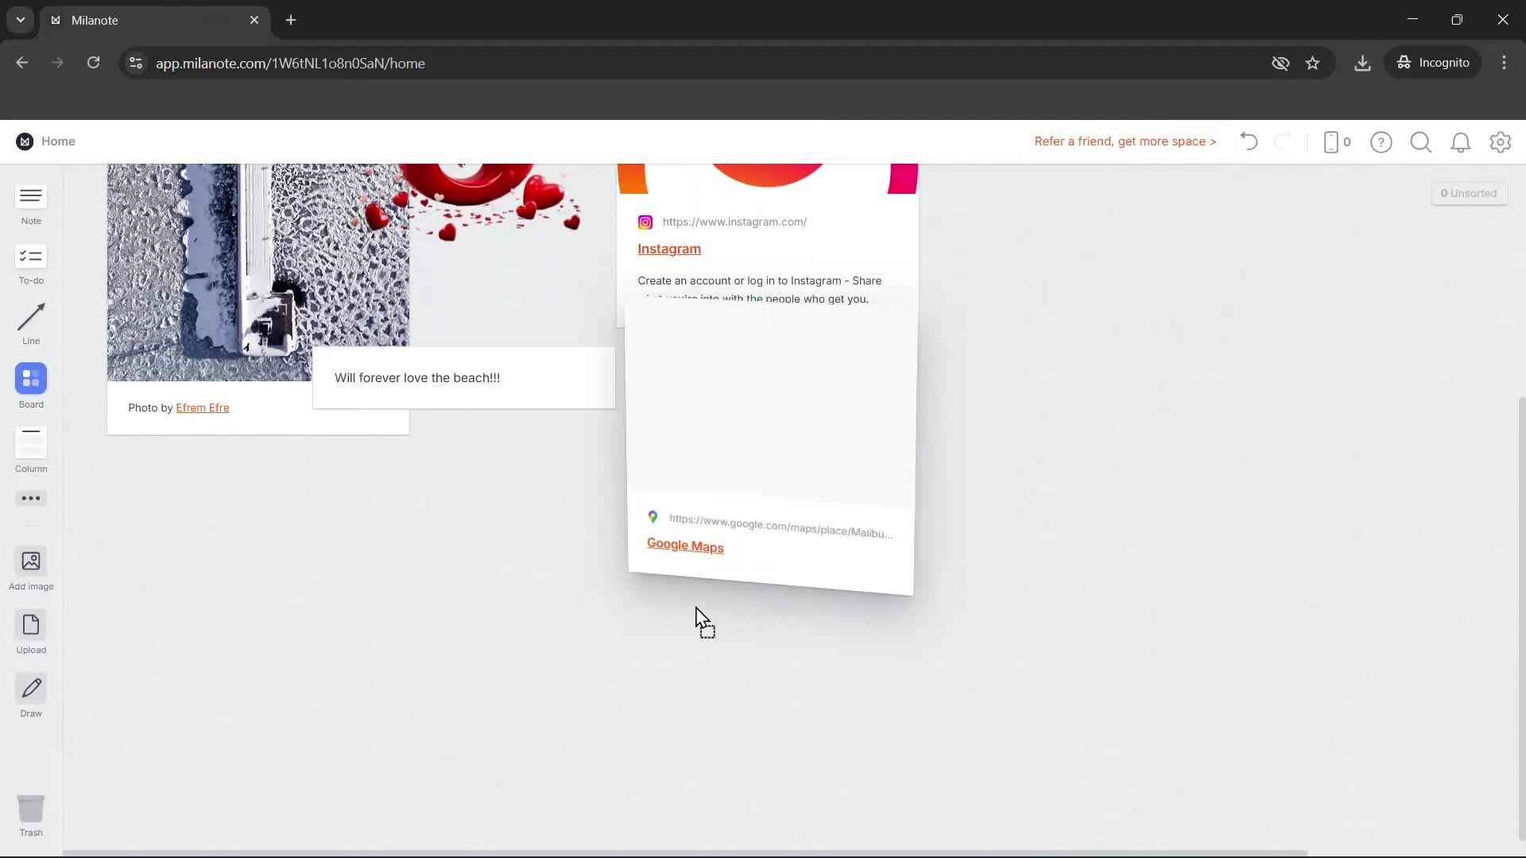This screenshot has height=858, width=1526.
Task: Undo the last action
Action: pyautogui.click(x=1248, y=141)
